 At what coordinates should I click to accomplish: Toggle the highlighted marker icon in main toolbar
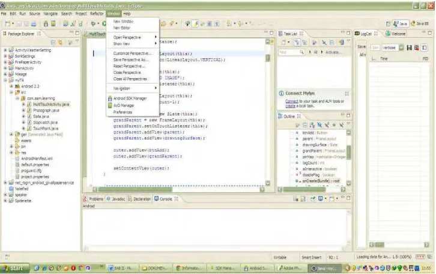point(195,24)
